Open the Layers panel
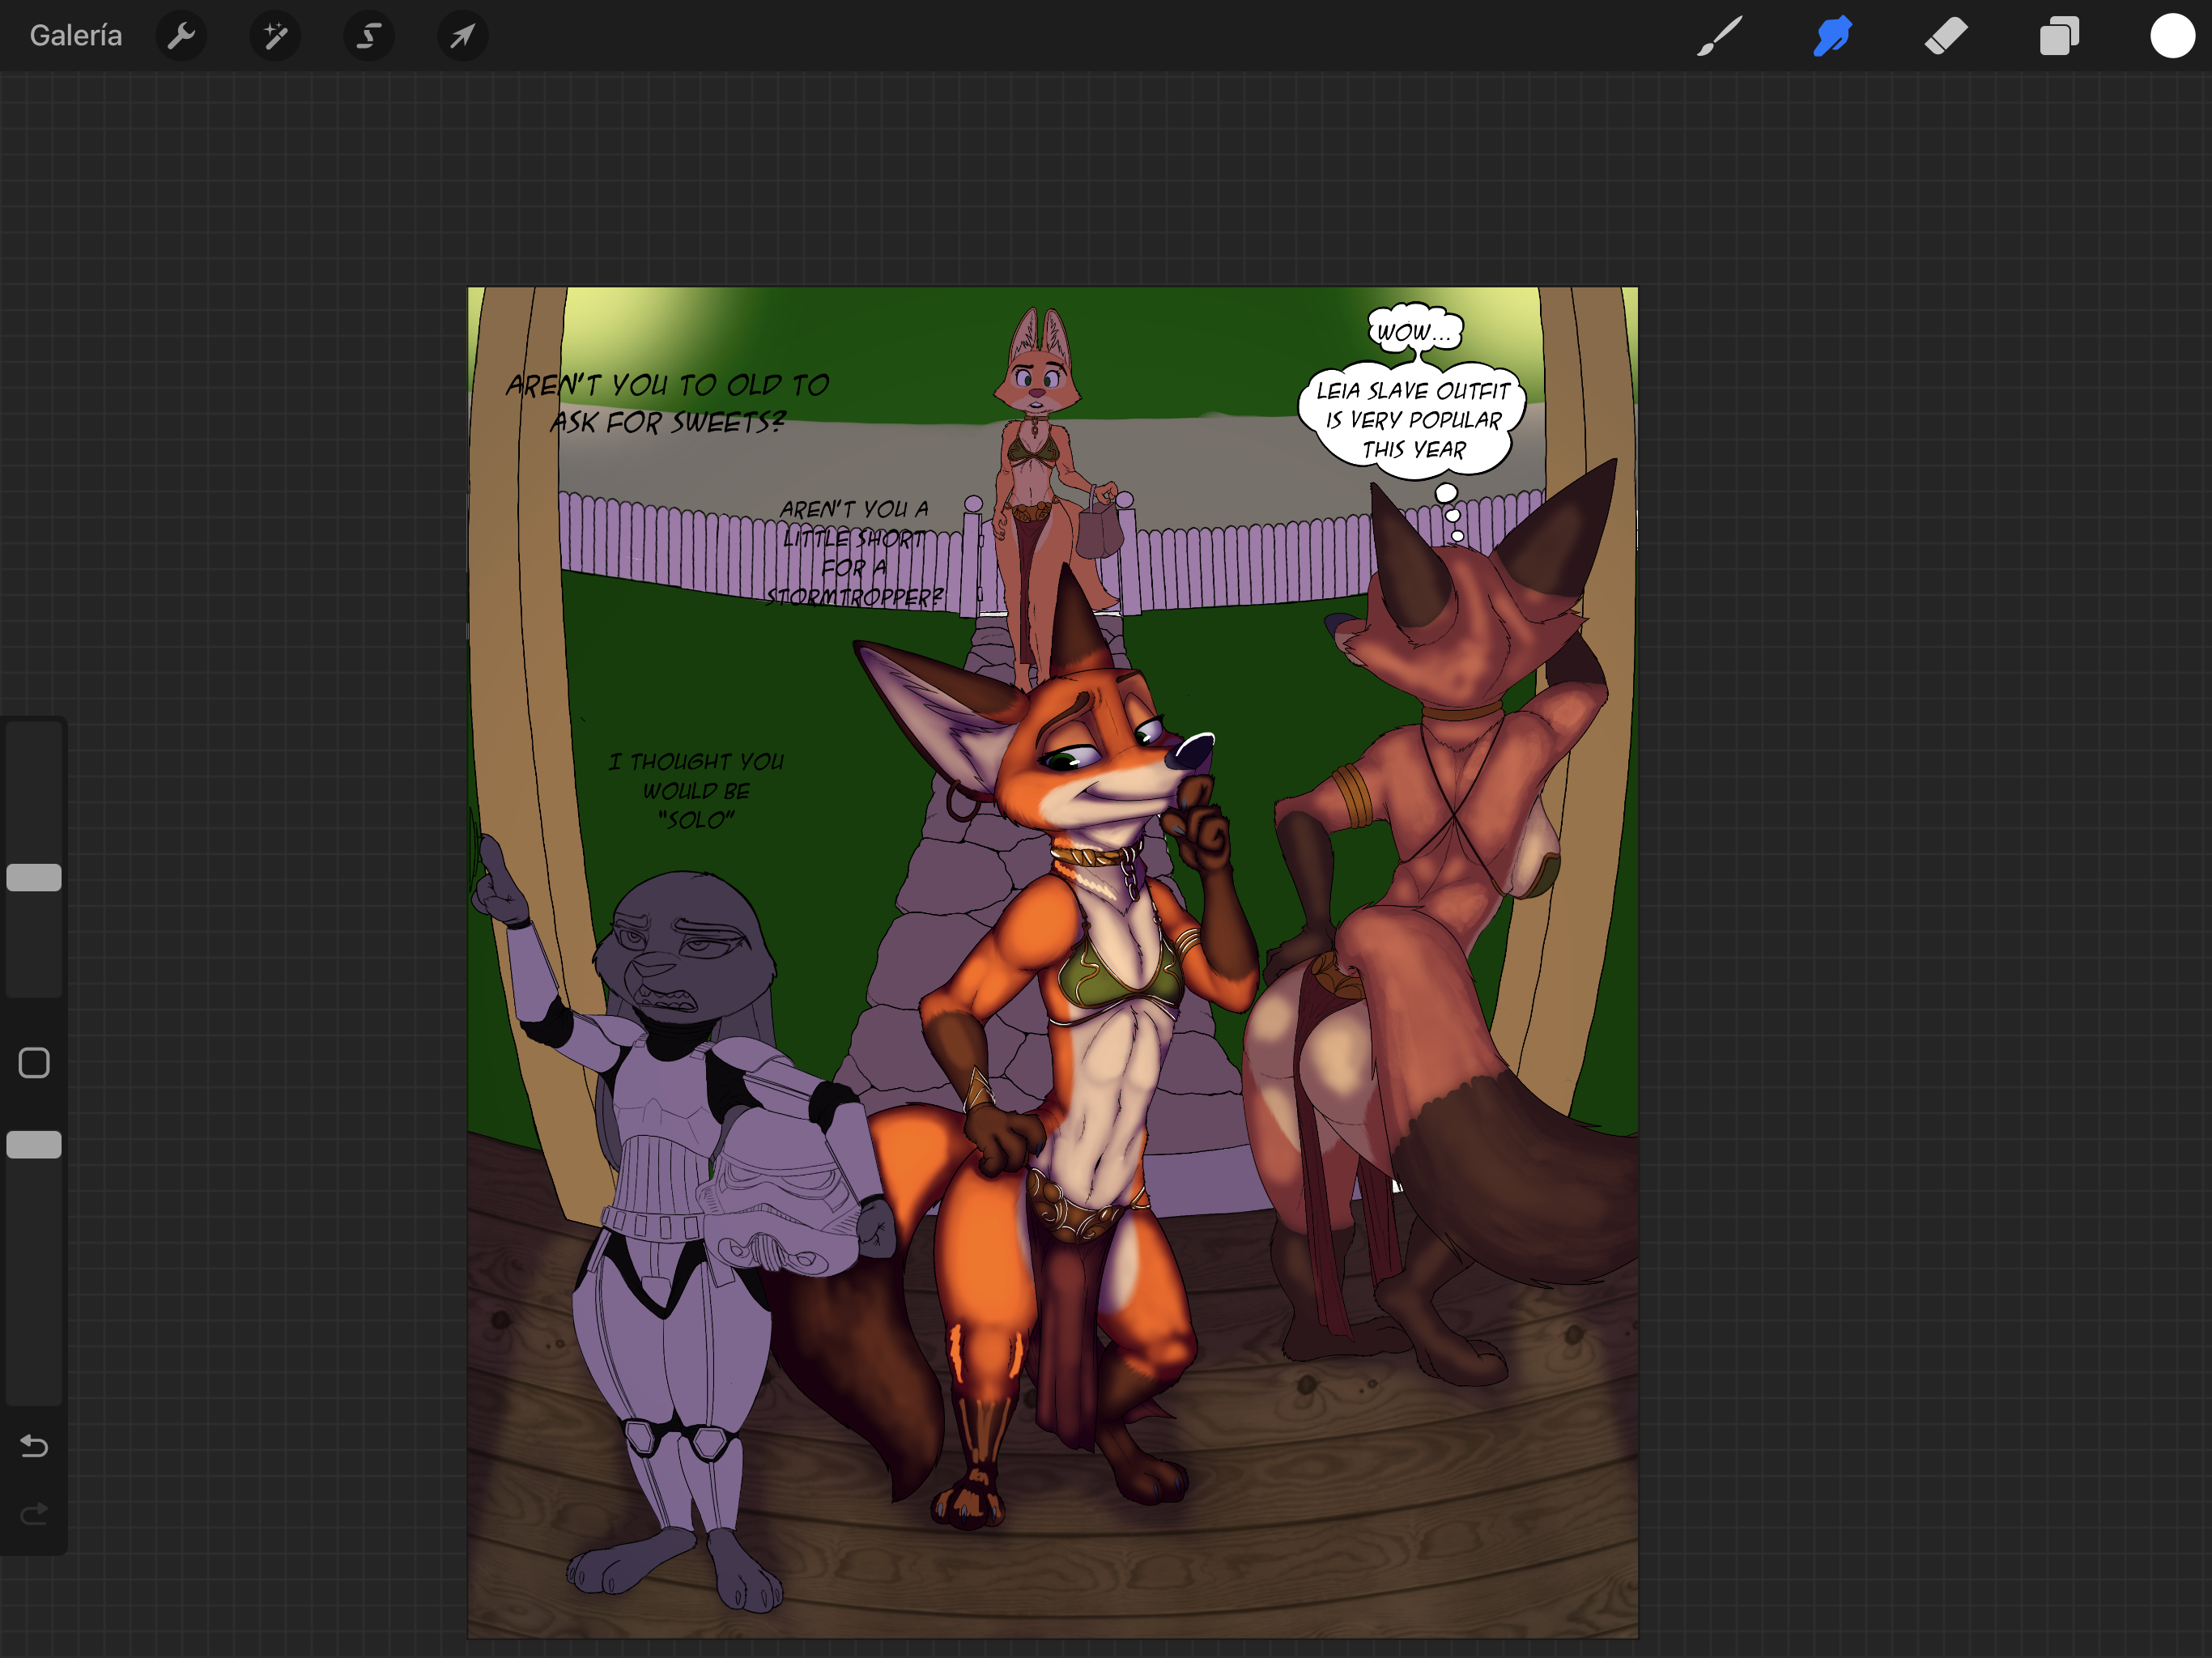This screenshot has width=2212, height=1658. (2059, 36)
